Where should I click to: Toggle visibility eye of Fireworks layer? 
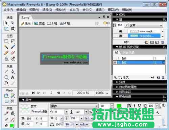[121, 36]
